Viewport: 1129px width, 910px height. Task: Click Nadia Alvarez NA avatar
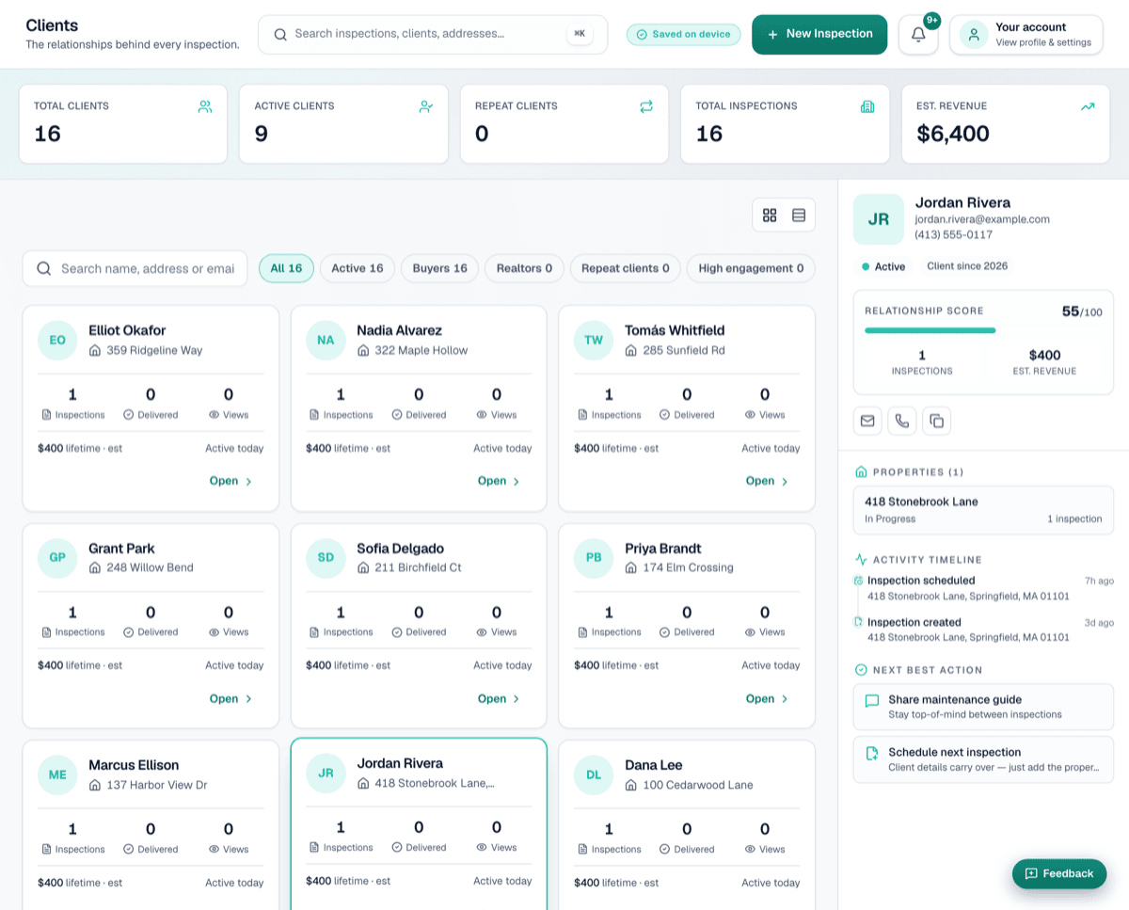[x=326, y=340]
